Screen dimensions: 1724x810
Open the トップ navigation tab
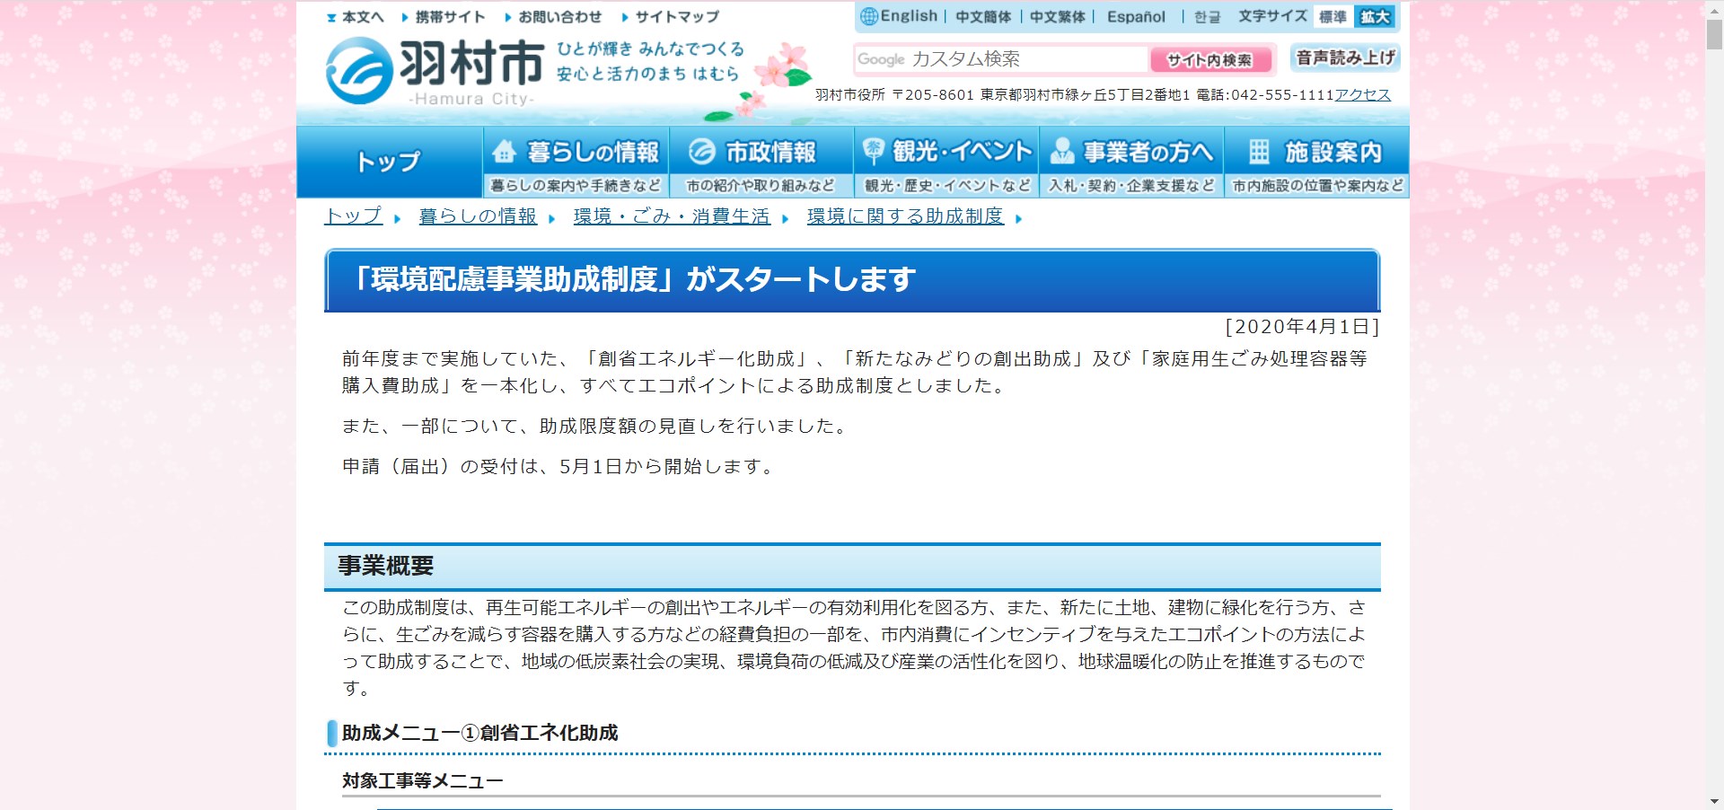(389, 162)
